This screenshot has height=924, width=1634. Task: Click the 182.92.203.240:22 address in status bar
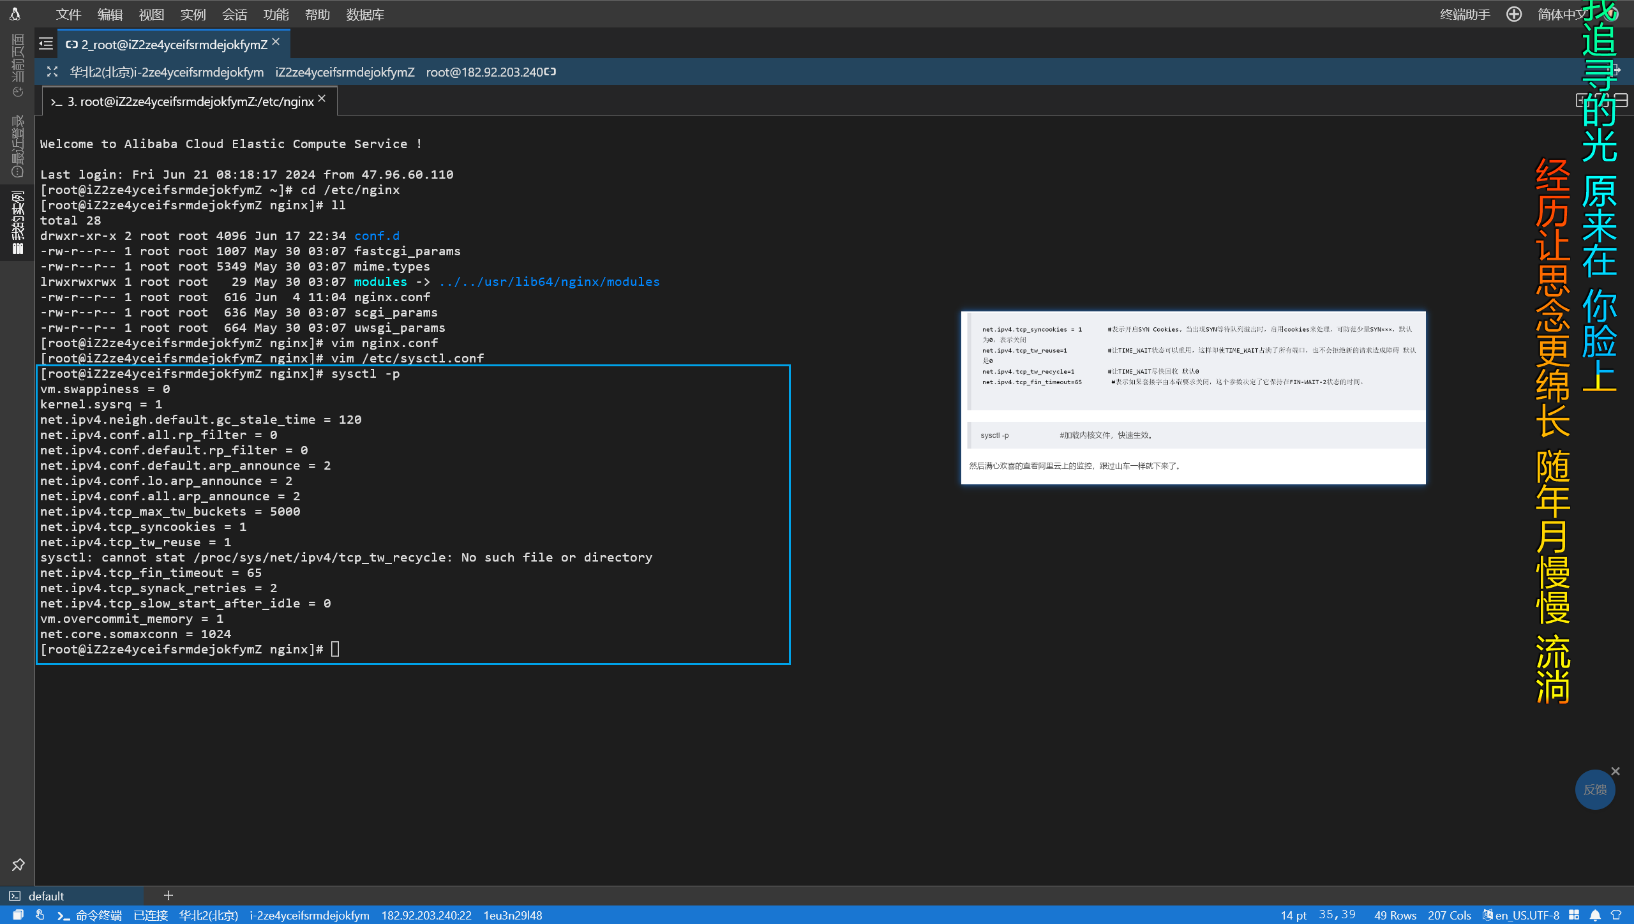(426, 915)
